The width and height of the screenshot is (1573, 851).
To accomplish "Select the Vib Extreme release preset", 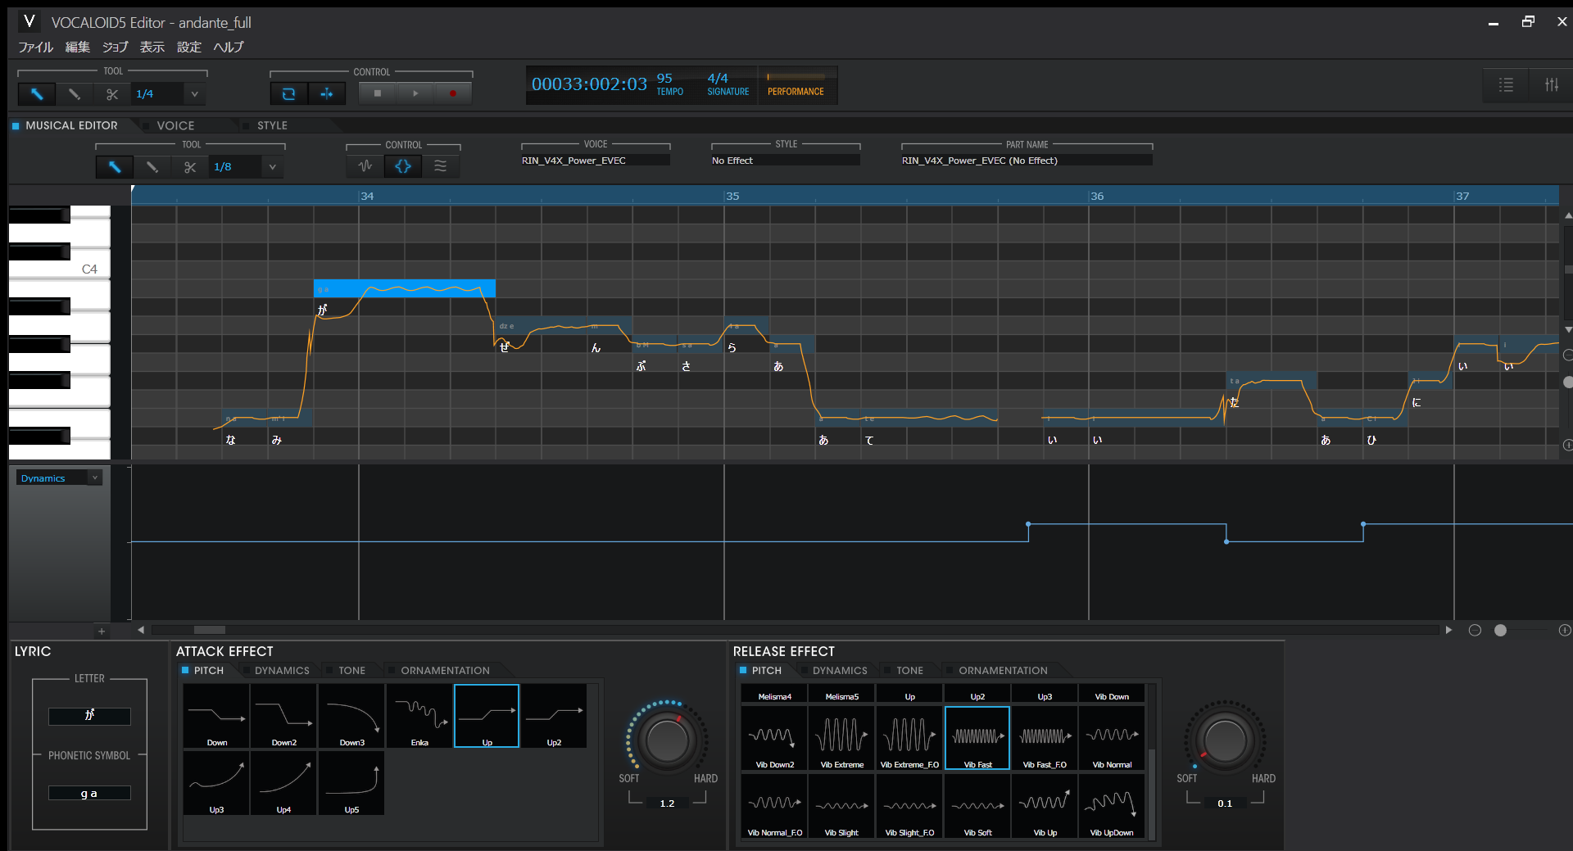I will point(842,738).
